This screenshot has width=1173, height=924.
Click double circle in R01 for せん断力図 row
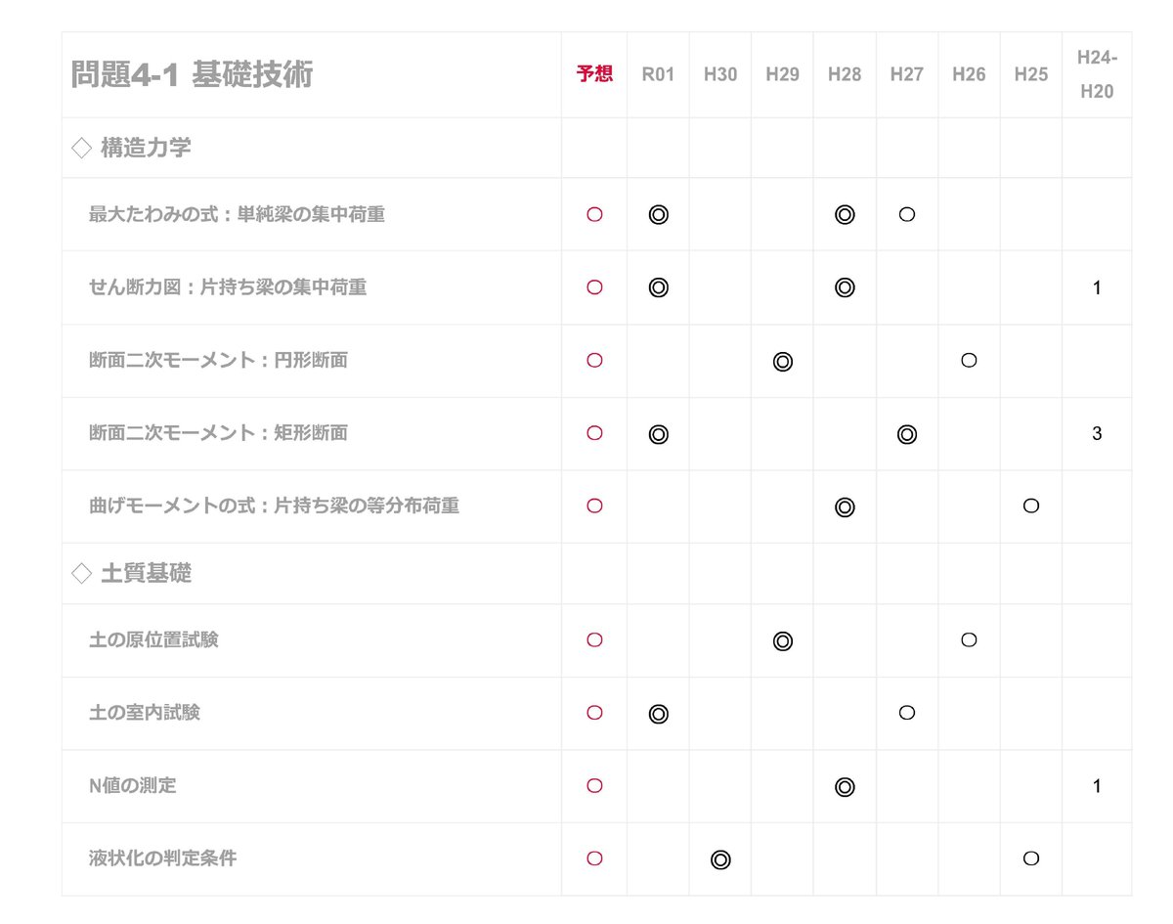coord(659,287)
